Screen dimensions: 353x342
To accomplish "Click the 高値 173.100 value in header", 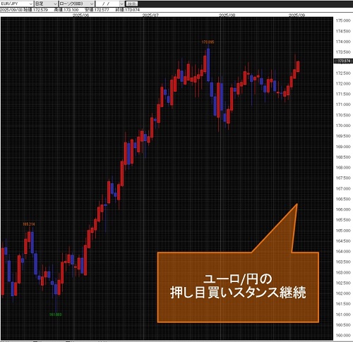I will pyautogui.click(x=66, y=10).
